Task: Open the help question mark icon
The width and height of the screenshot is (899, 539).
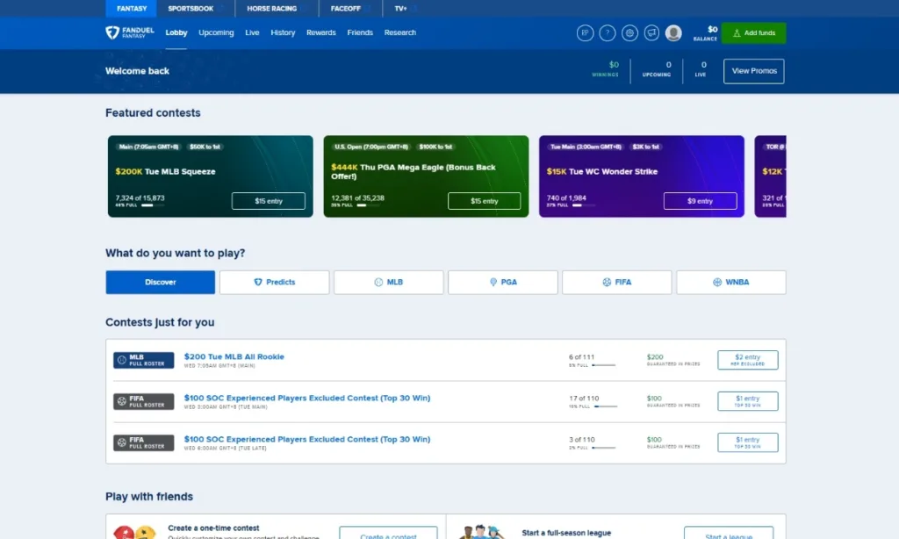Action: (x=608, y=33)
